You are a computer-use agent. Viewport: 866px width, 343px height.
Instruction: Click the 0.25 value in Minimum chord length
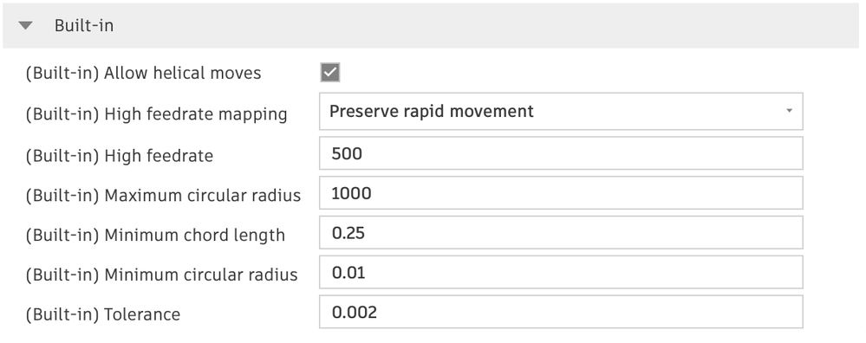[348, 233]
